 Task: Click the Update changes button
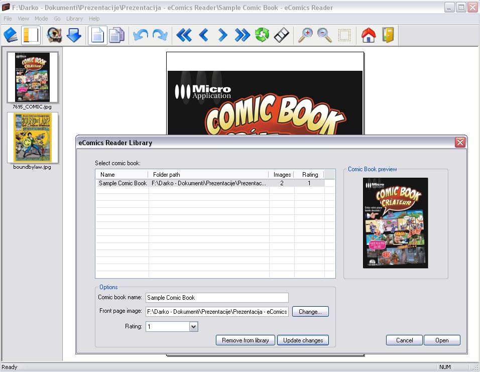(x=303, y=340)
